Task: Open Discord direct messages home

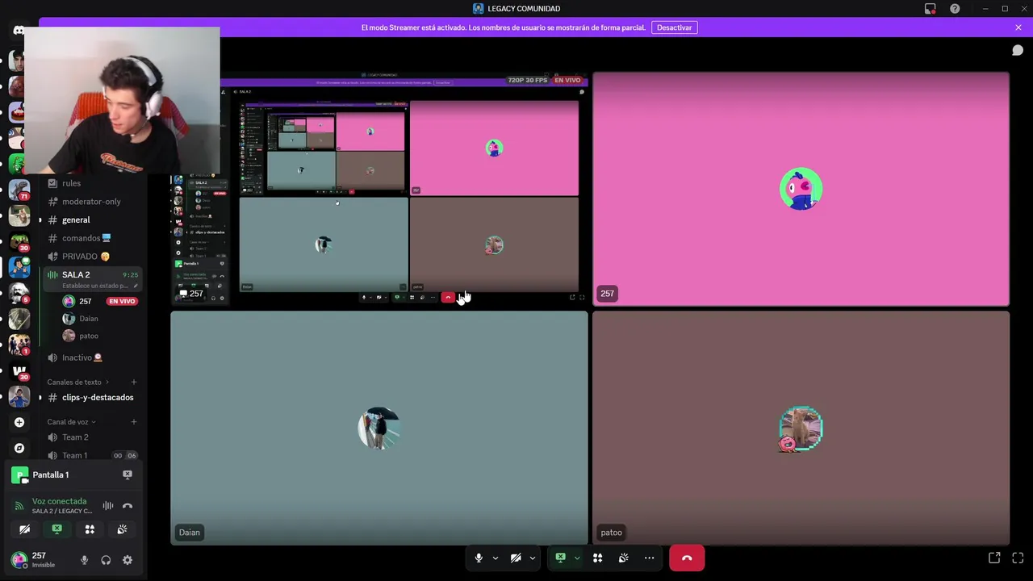Action: coord(19,31)
